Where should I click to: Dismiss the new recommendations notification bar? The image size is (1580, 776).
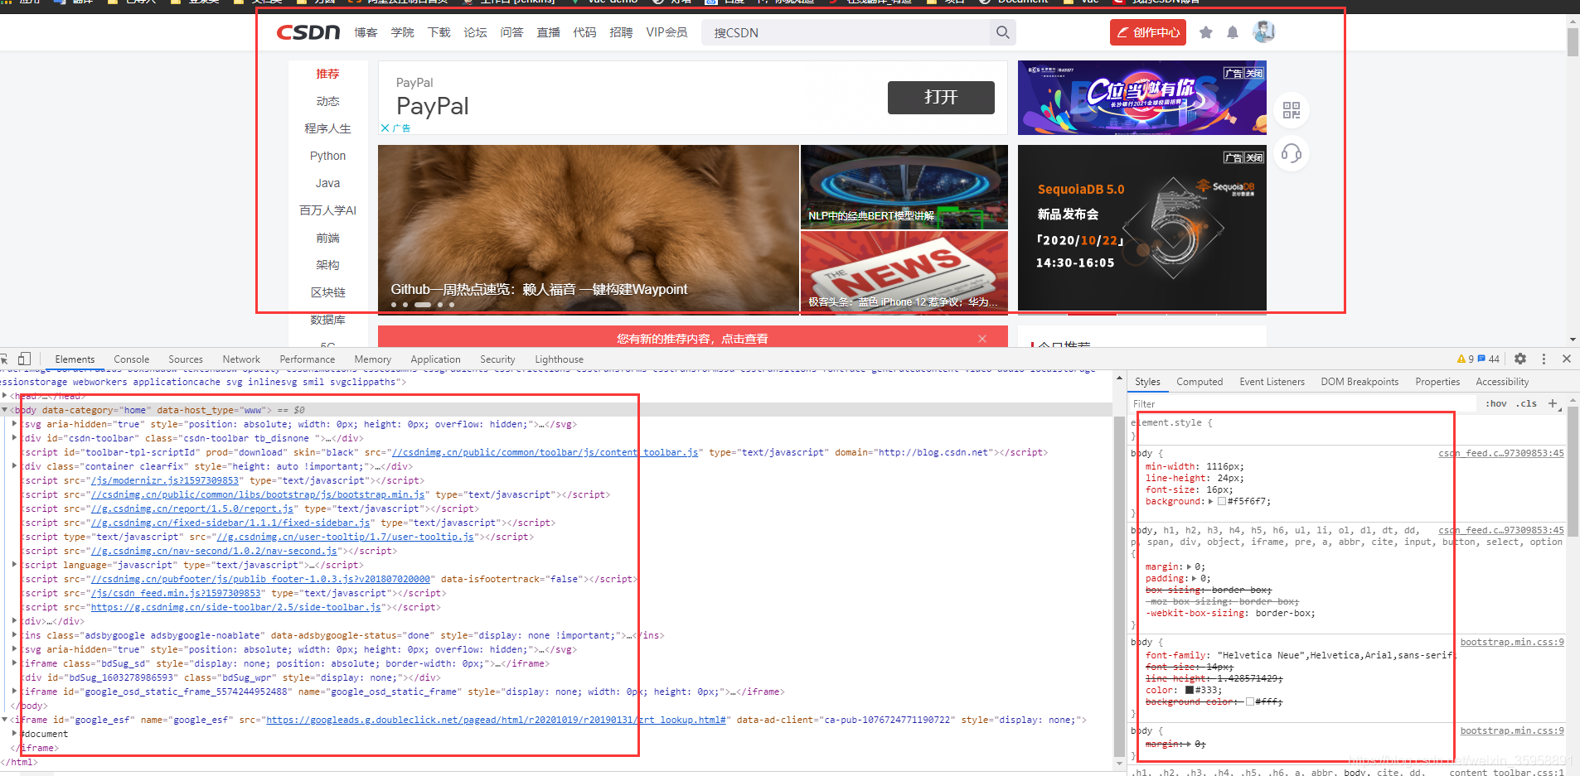point(982,339)
